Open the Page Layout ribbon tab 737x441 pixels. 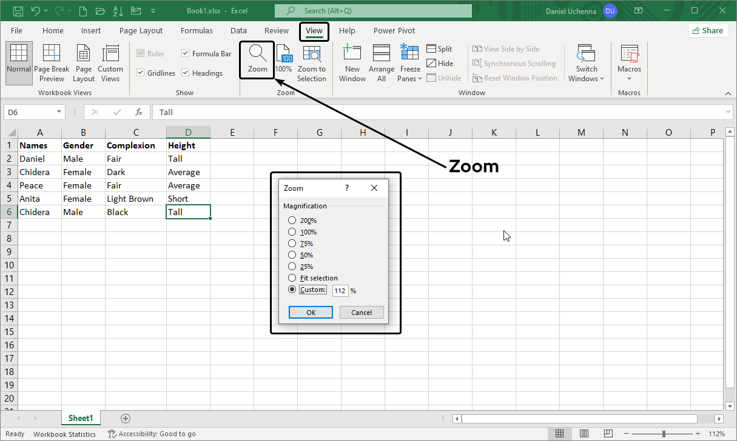click(141, 31)
